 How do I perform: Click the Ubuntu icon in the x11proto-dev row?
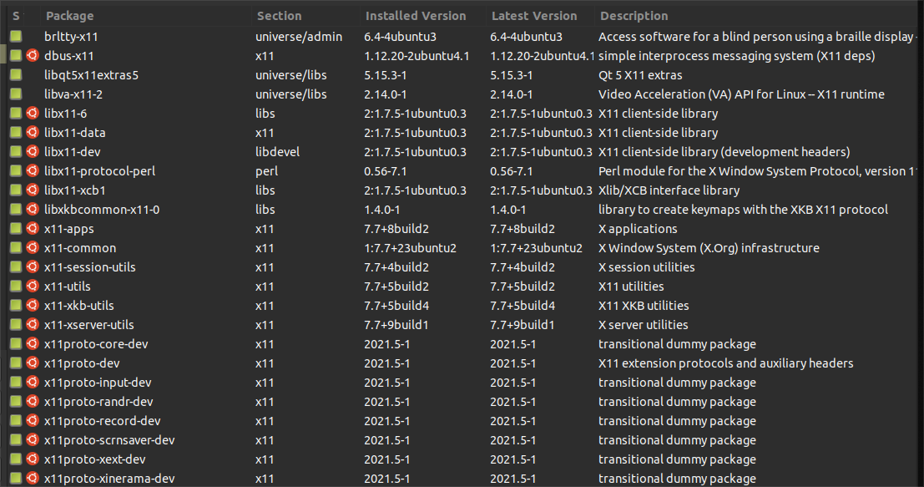click(x=33, y=363)
